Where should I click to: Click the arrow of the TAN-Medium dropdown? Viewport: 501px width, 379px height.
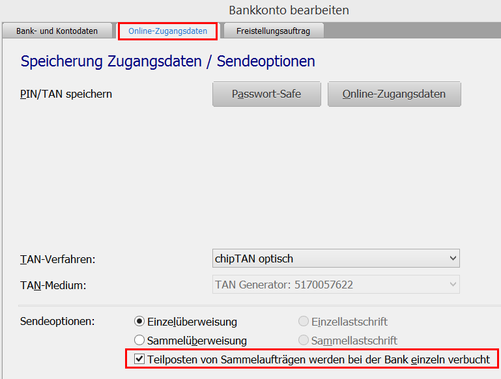pos(453,285)
